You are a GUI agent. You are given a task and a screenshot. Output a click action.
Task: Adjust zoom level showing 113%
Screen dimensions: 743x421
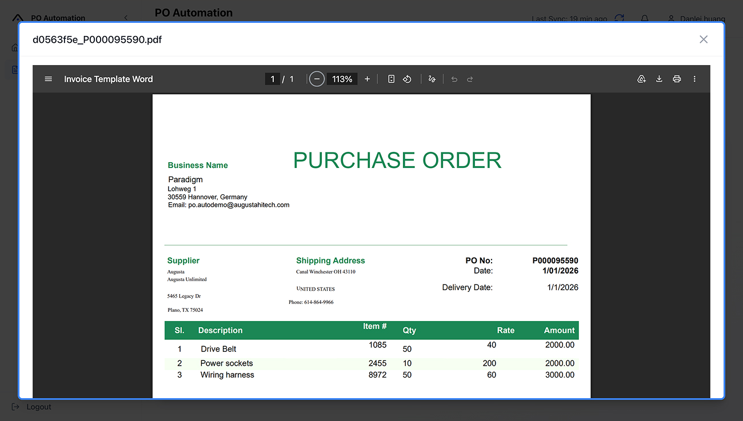click(342, 79)
